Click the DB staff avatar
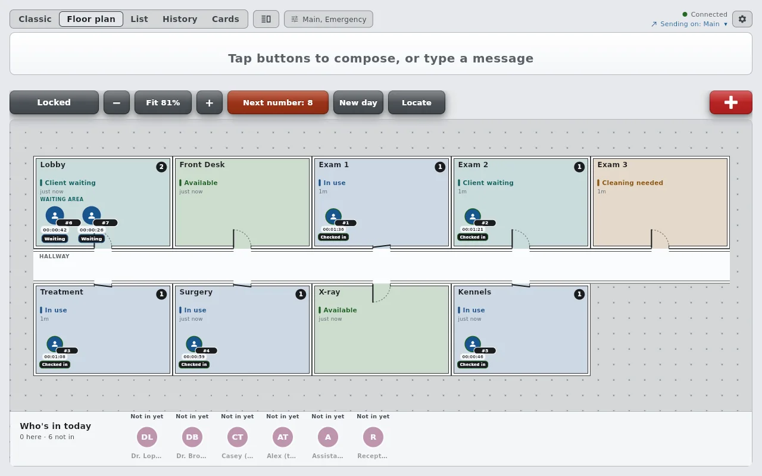 192,437
